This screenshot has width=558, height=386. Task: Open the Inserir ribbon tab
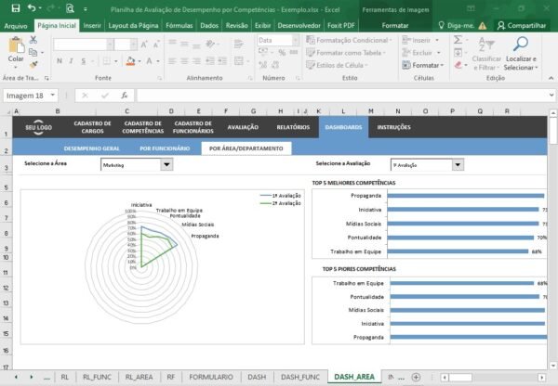point(92,26)
